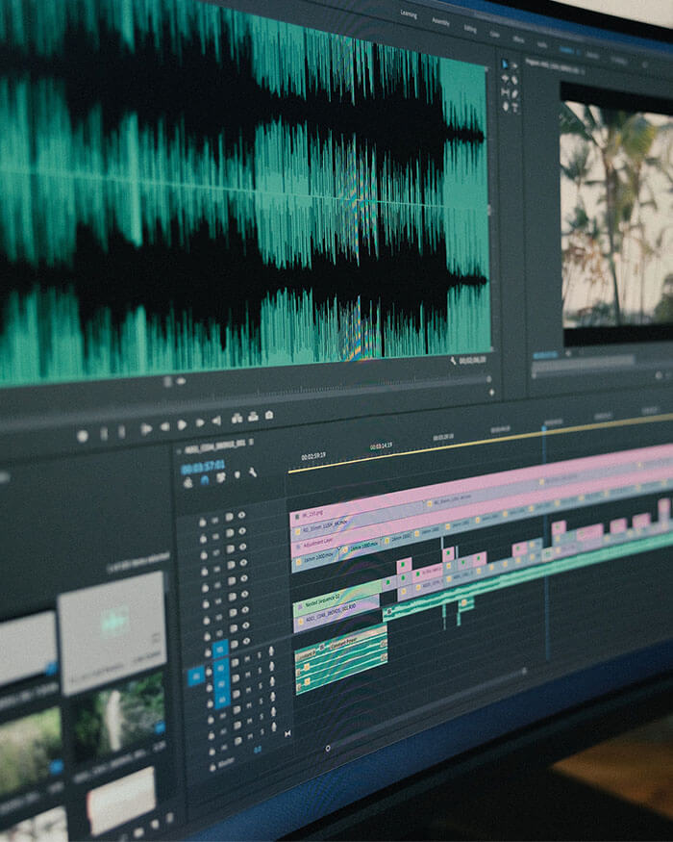Toggle Linked Selection in the timeline
The image size is (673, 842).
(x=220, y=477)
